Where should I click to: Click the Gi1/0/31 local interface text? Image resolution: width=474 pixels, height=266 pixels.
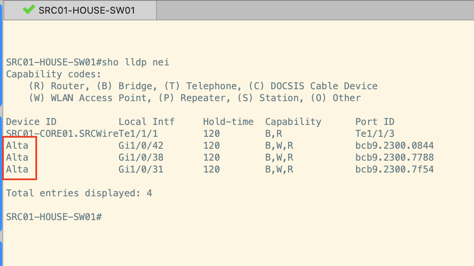tap(141, 169)
